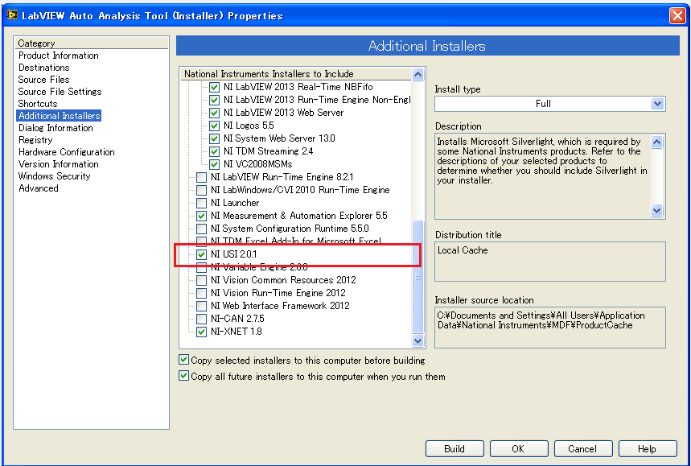The width and height of the screenshot is (691, 466).
Task: Confirm with the OK button
Action: pyautogui.click(x=519, y=449)
